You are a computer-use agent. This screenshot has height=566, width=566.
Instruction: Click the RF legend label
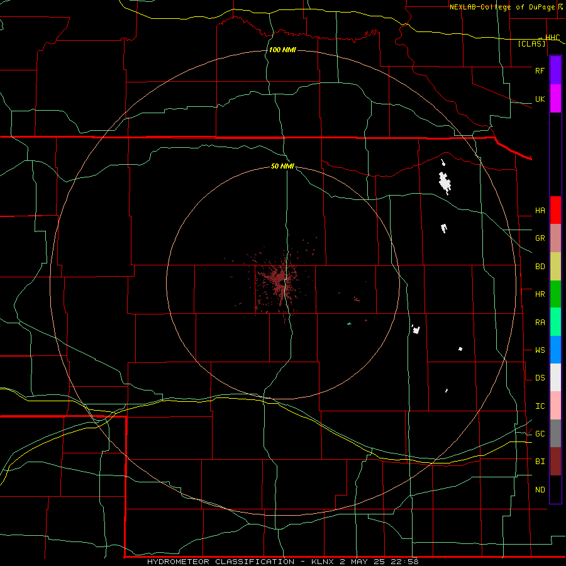click(x=540, y=70)
